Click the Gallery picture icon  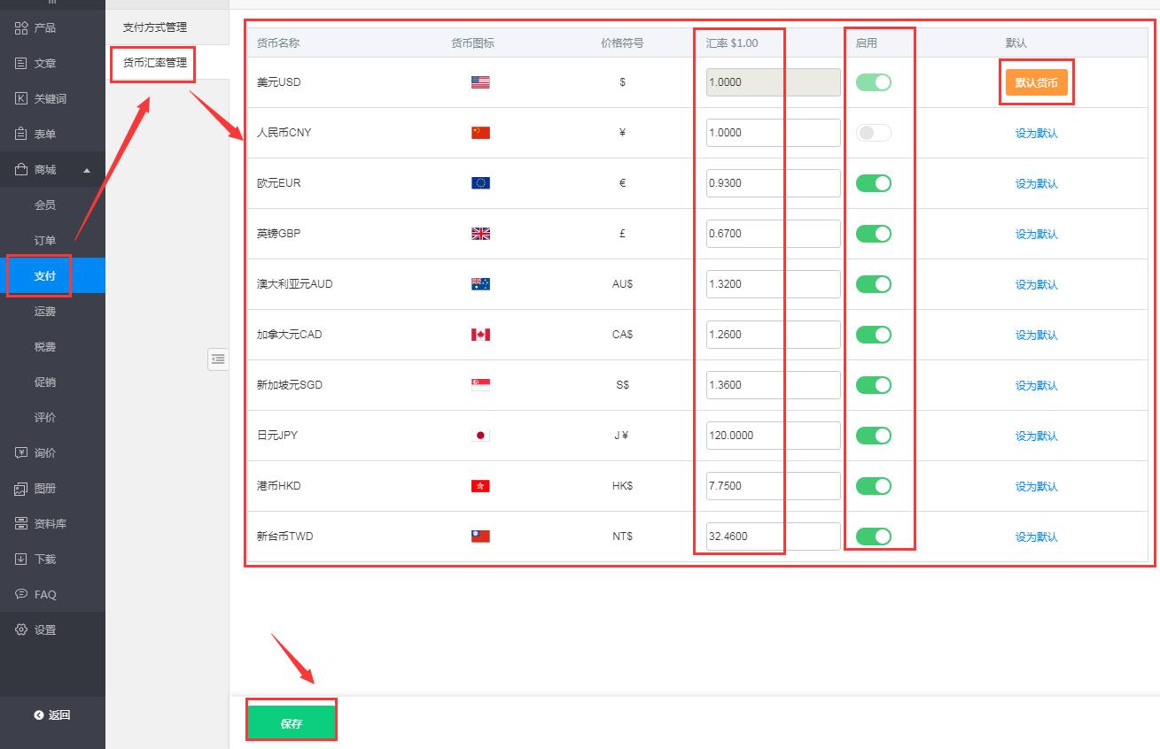21,489
